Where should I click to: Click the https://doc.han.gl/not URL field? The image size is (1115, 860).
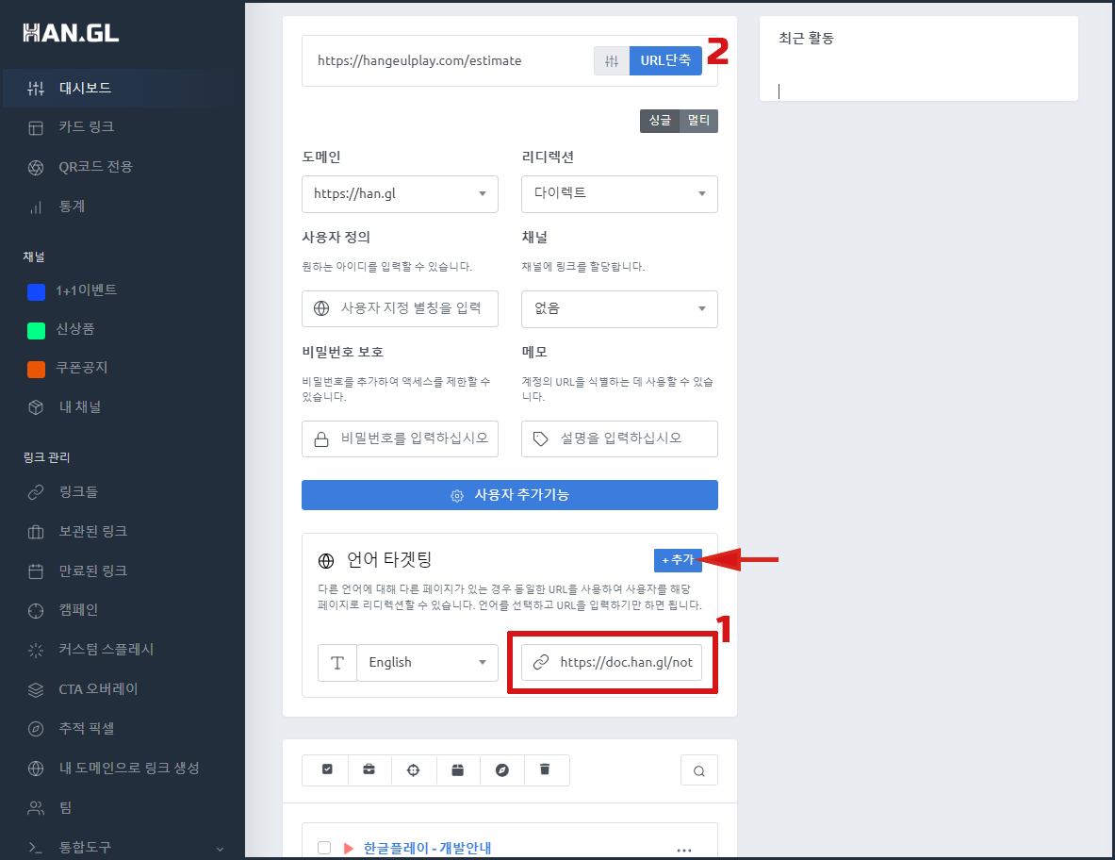click(x=612, y=662)
